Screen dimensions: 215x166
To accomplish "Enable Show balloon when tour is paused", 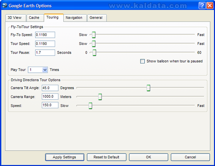I will [x=142, y=61].
